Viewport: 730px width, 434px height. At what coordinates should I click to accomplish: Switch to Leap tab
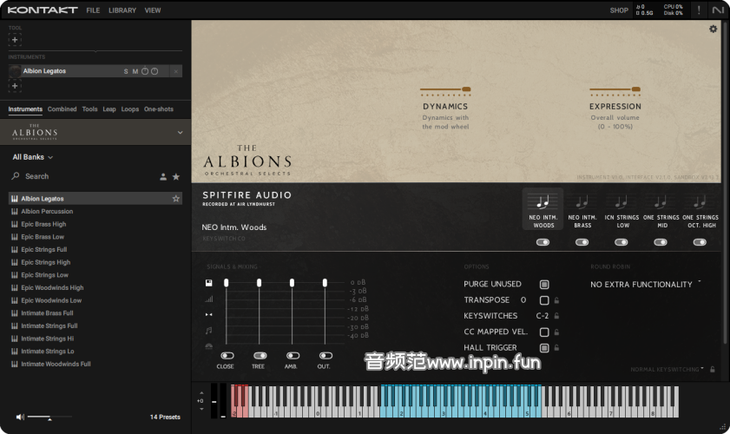click(x=109, y=109)
